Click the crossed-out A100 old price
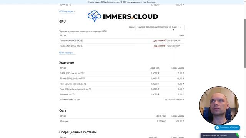Viewport: 246px width, 138px height. (x=160, y=46)
